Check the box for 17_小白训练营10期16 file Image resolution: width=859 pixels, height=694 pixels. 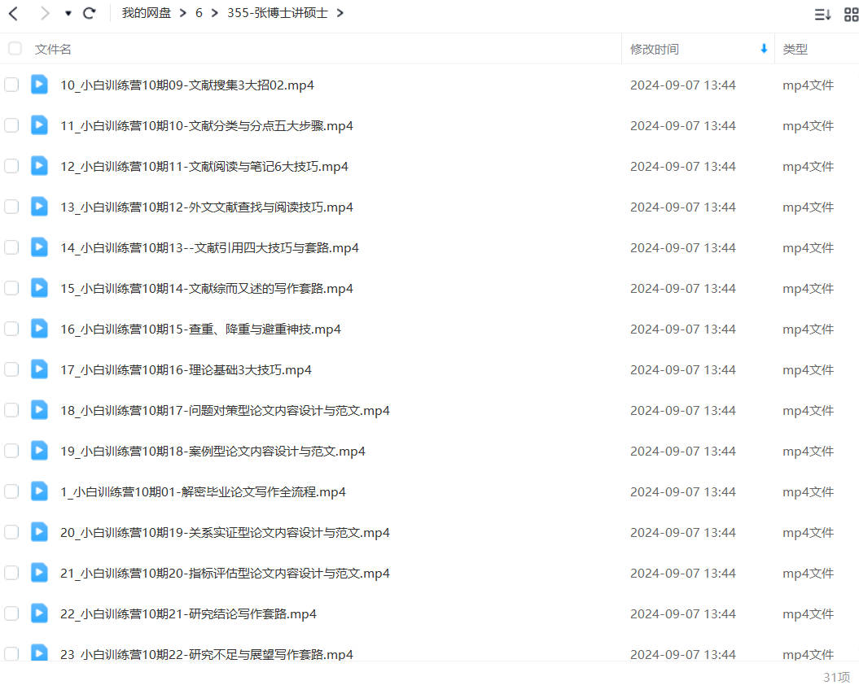(11, 369)
